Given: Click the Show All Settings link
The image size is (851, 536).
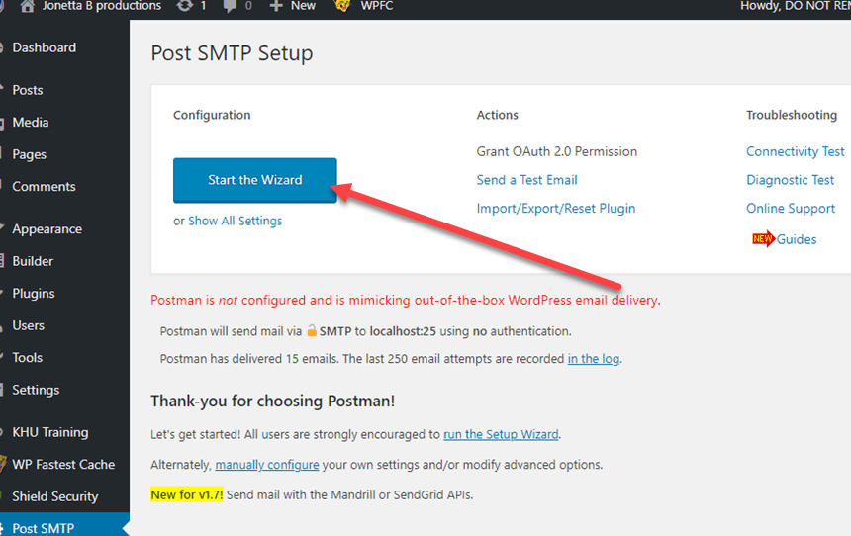Looking at the screenshot, I should click(x=235, y=221).
